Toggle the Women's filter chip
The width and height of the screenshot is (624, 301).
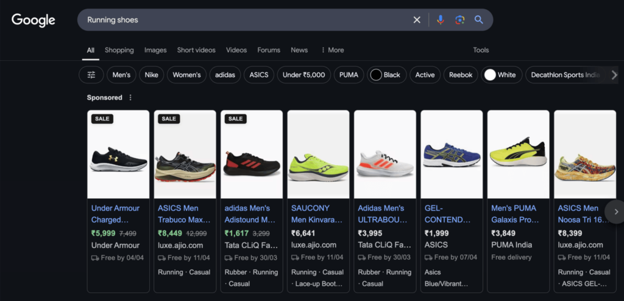(186, 75)
